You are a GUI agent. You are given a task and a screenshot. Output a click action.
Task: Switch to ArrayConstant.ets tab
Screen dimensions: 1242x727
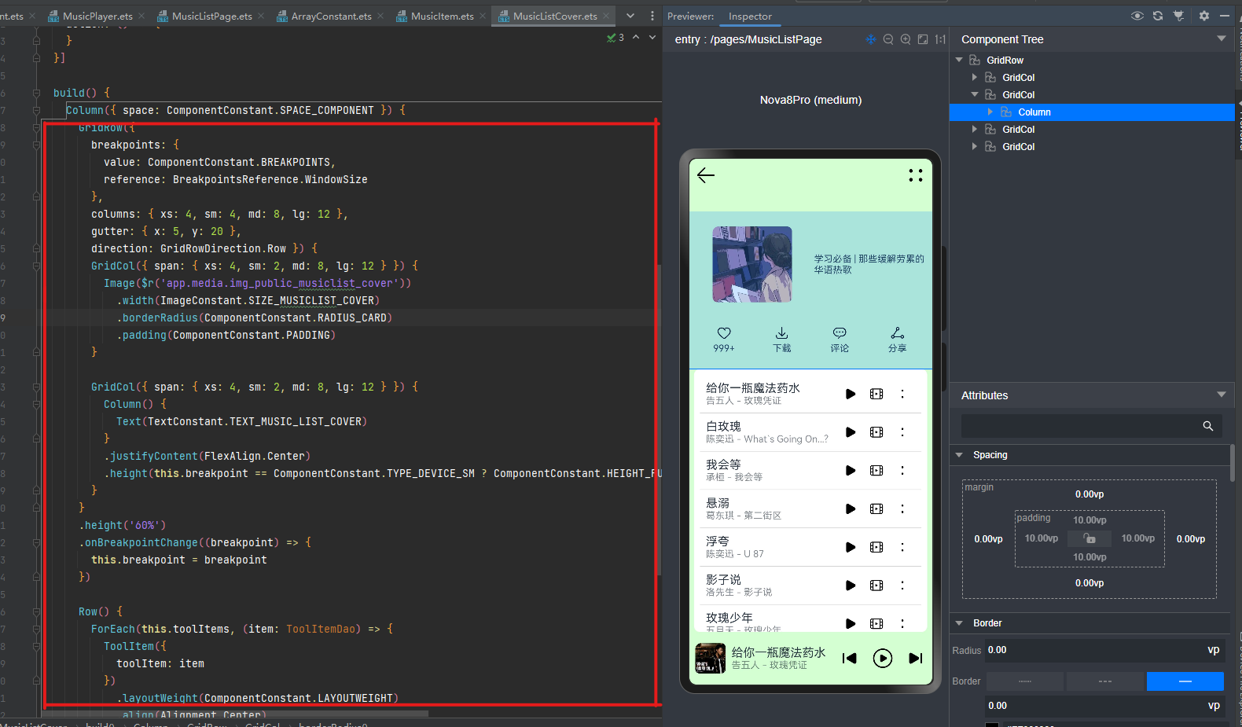click(330, 16)
